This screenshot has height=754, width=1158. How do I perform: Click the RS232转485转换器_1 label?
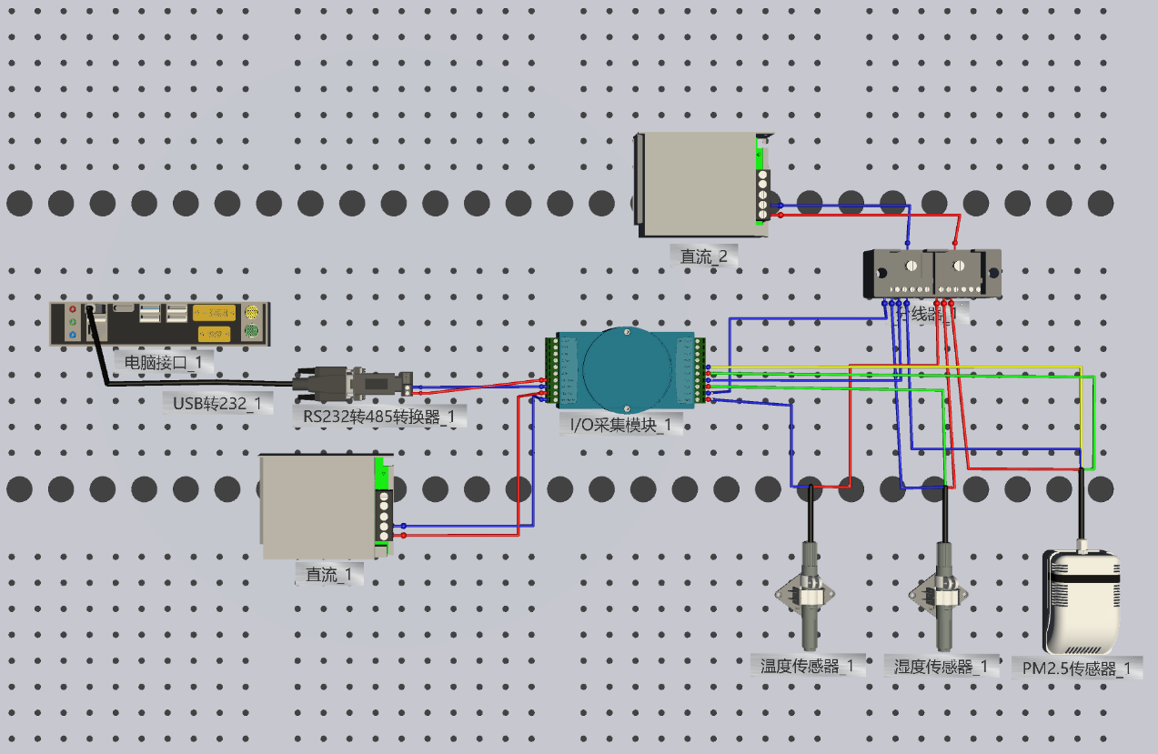379,417
